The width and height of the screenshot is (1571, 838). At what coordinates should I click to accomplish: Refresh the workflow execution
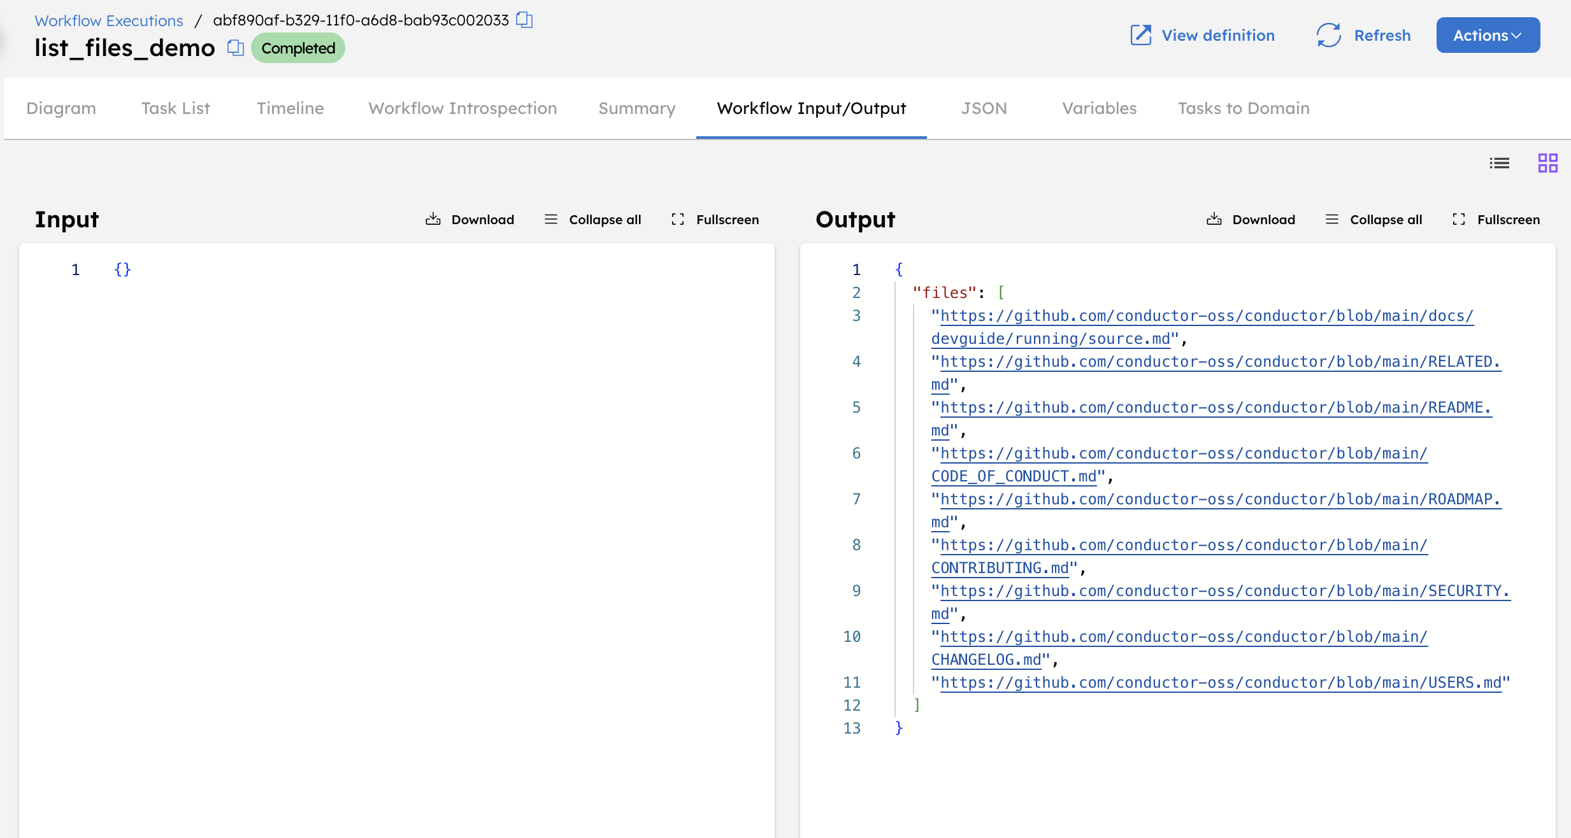pos(1363,35)
